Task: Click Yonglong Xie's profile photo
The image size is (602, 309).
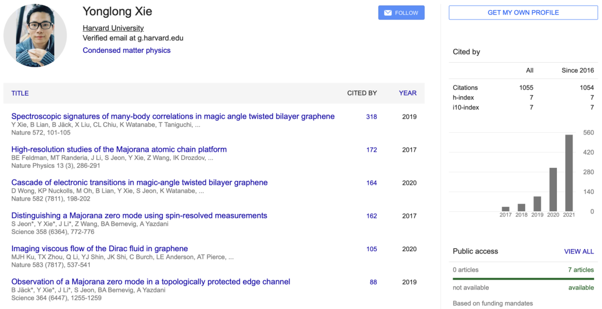Action: coord(35,35)
